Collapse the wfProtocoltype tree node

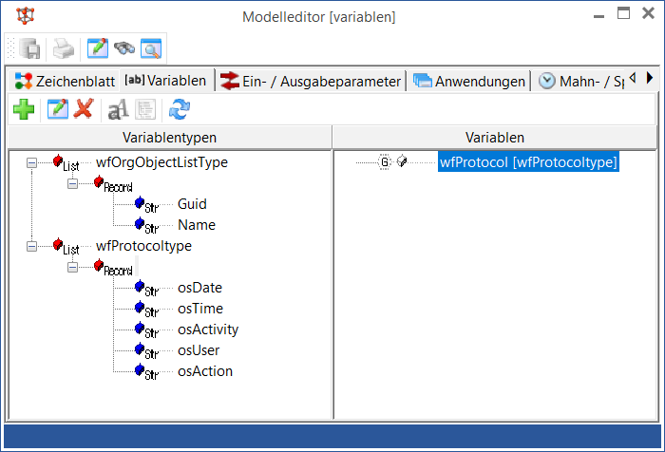pyautogui.click(x=32, y=246)
